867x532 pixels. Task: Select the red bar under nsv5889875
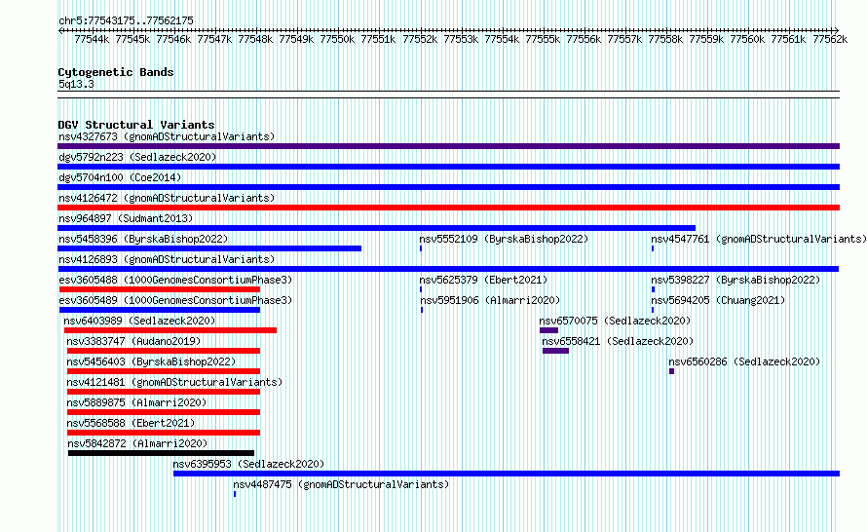pos(164,412)
